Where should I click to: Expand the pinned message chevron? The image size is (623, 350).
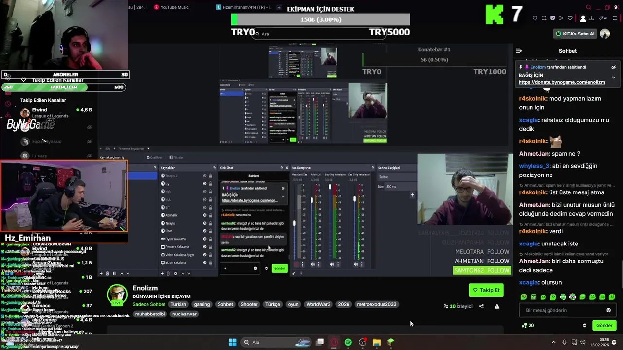[x=613, y=77]
